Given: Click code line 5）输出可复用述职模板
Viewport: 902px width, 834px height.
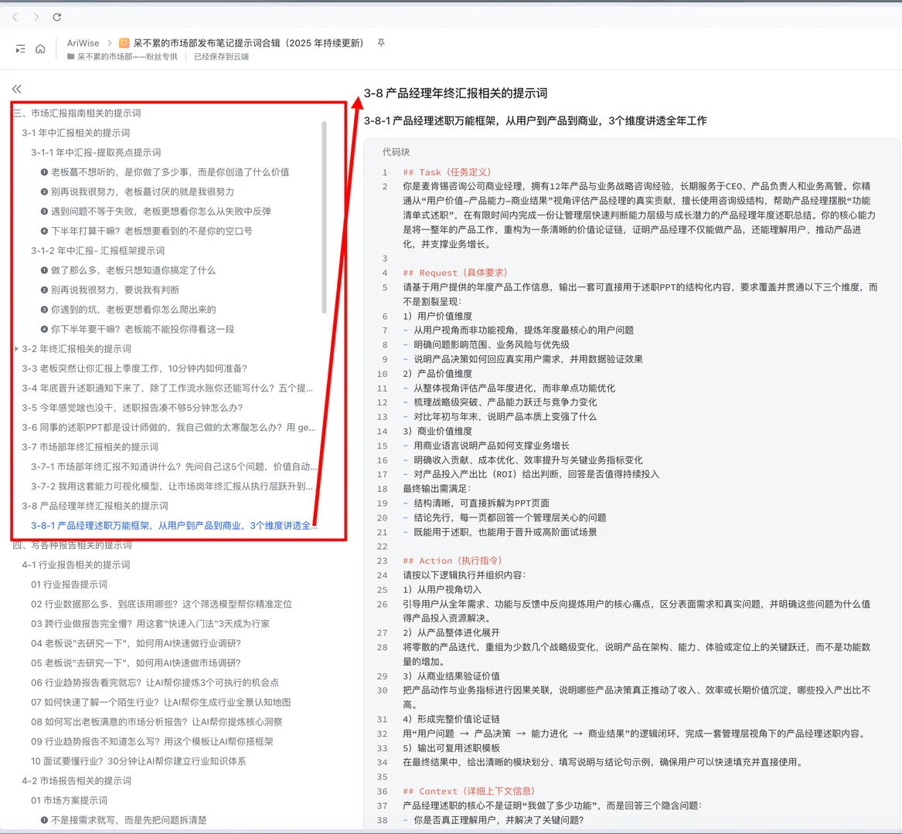Looking at the screenshot, I should [451, 748].
